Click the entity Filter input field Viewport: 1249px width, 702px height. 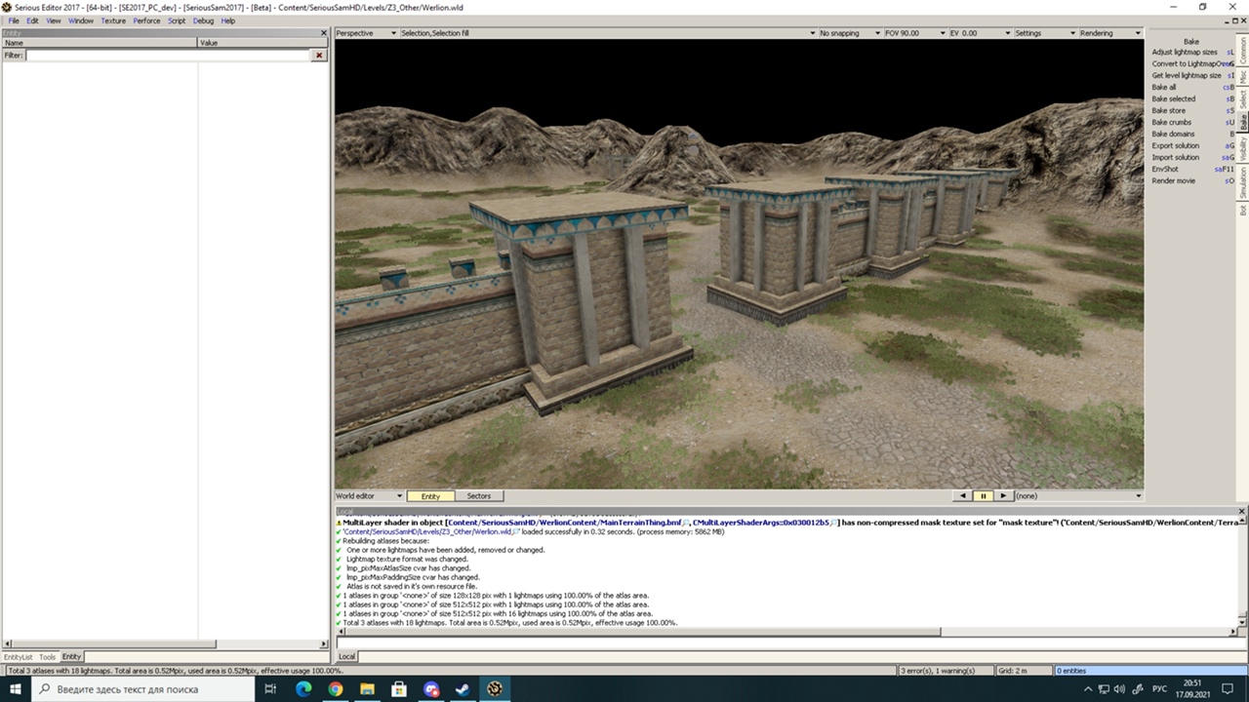168,56
